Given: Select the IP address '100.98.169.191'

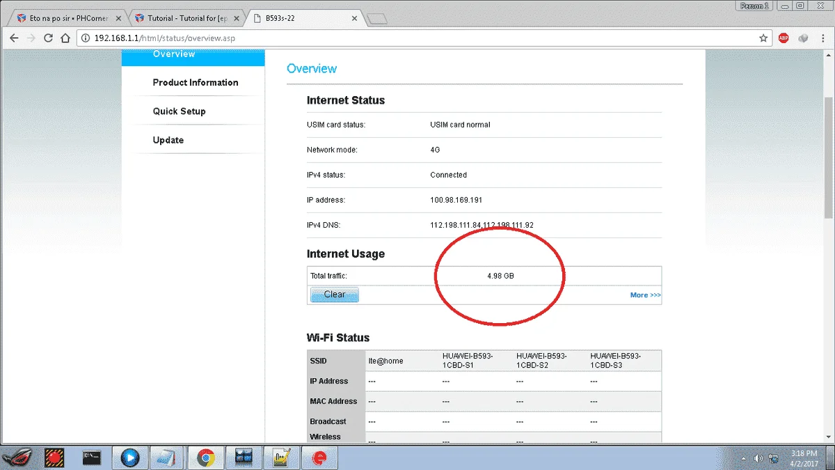Looking at the screenshot, I should pos(456,200).
